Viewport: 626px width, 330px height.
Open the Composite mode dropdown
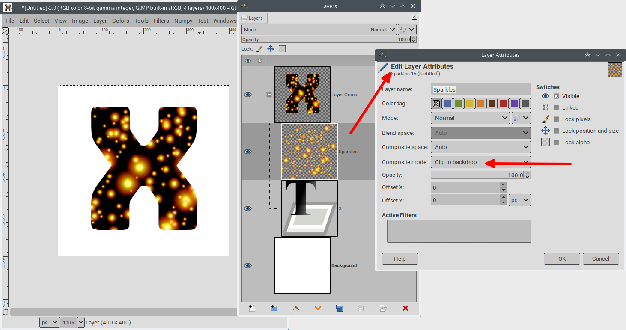(x=481, y=162)
